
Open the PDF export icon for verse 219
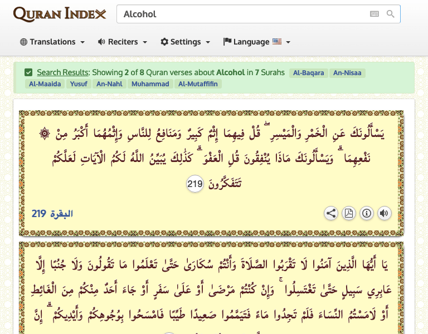(x=349, y=213)
